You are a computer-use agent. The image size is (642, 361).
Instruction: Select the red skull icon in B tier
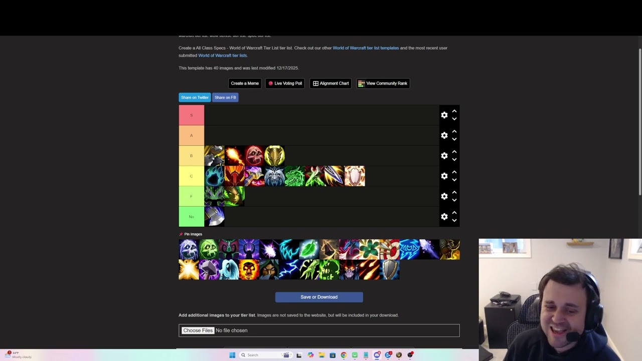click(x=254, y=156)
